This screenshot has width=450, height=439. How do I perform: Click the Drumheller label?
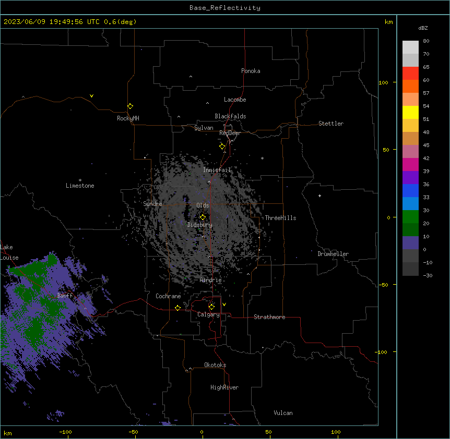[333, 254]
